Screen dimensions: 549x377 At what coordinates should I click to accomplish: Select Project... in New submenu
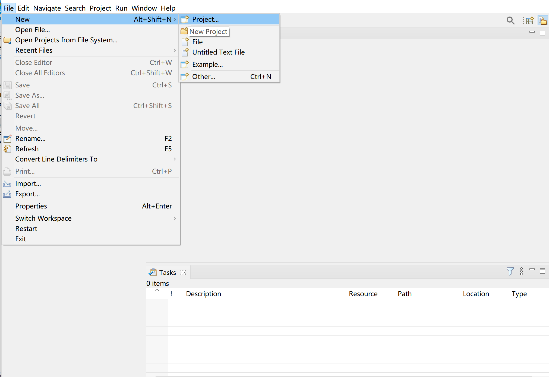[229, 19]
